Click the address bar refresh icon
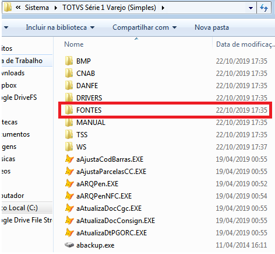 click(x=264, y=8)
